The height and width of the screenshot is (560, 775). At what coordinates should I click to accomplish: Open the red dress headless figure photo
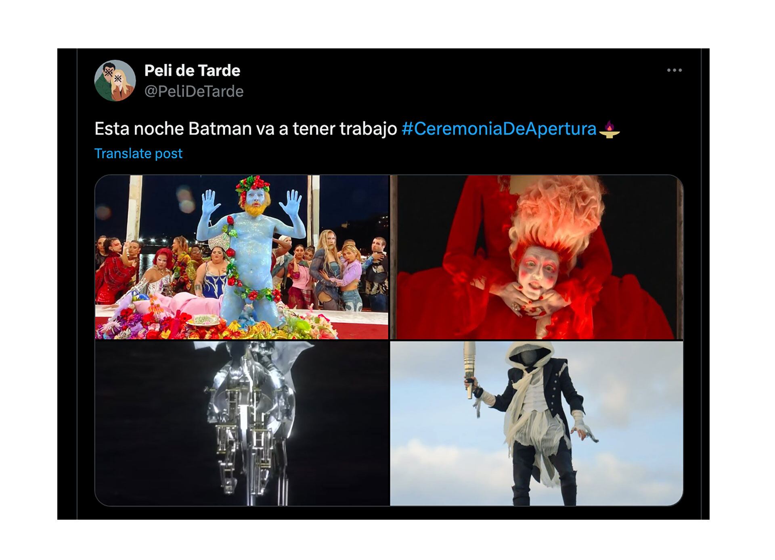click(536, 257)
